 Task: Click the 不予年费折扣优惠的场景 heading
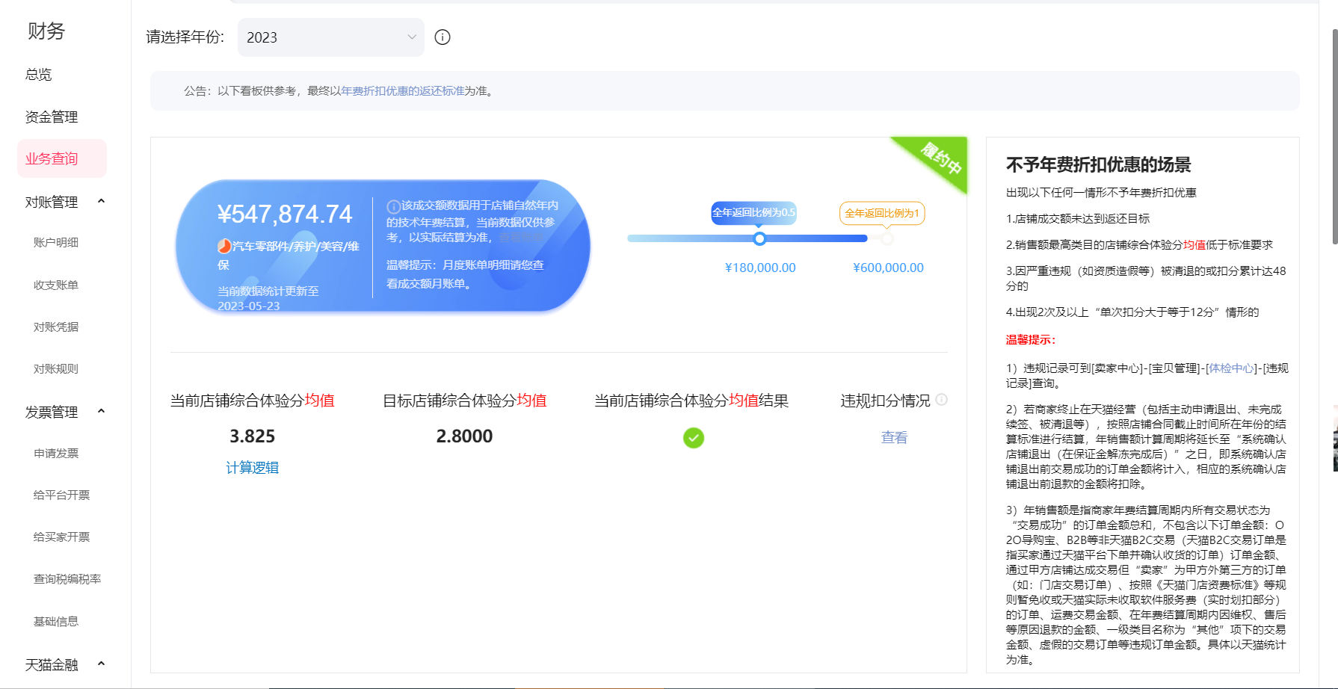(x=1098, y=165)
